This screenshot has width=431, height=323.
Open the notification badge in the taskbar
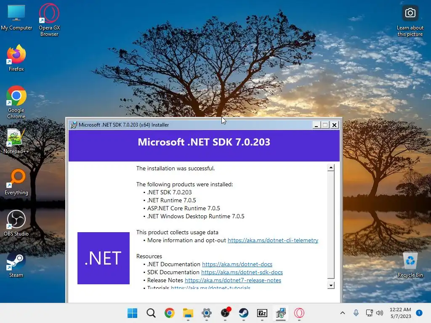pyautogui.click(x=419, y=312)
